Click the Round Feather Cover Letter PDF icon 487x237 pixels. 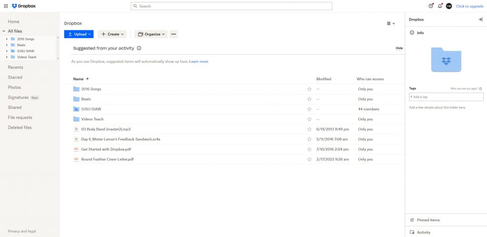(x=76, y=159)
